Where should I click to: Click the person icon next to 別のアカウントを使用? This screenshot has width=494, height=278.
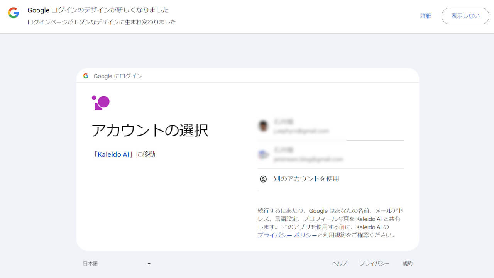coord(263,179)
